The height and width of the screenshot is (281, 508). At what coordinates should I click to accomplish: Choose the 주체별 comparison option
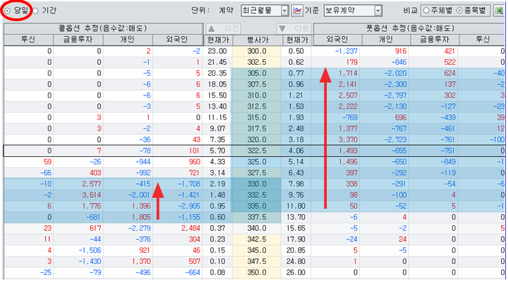pyautogui.click(x=427, y=11)
